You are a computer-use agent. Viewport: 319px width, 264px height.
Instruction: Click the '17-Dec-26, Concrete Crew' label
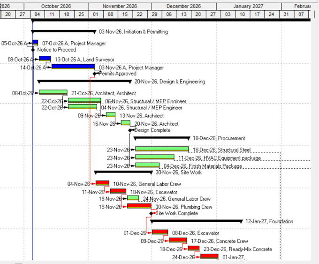click(220, 241)
